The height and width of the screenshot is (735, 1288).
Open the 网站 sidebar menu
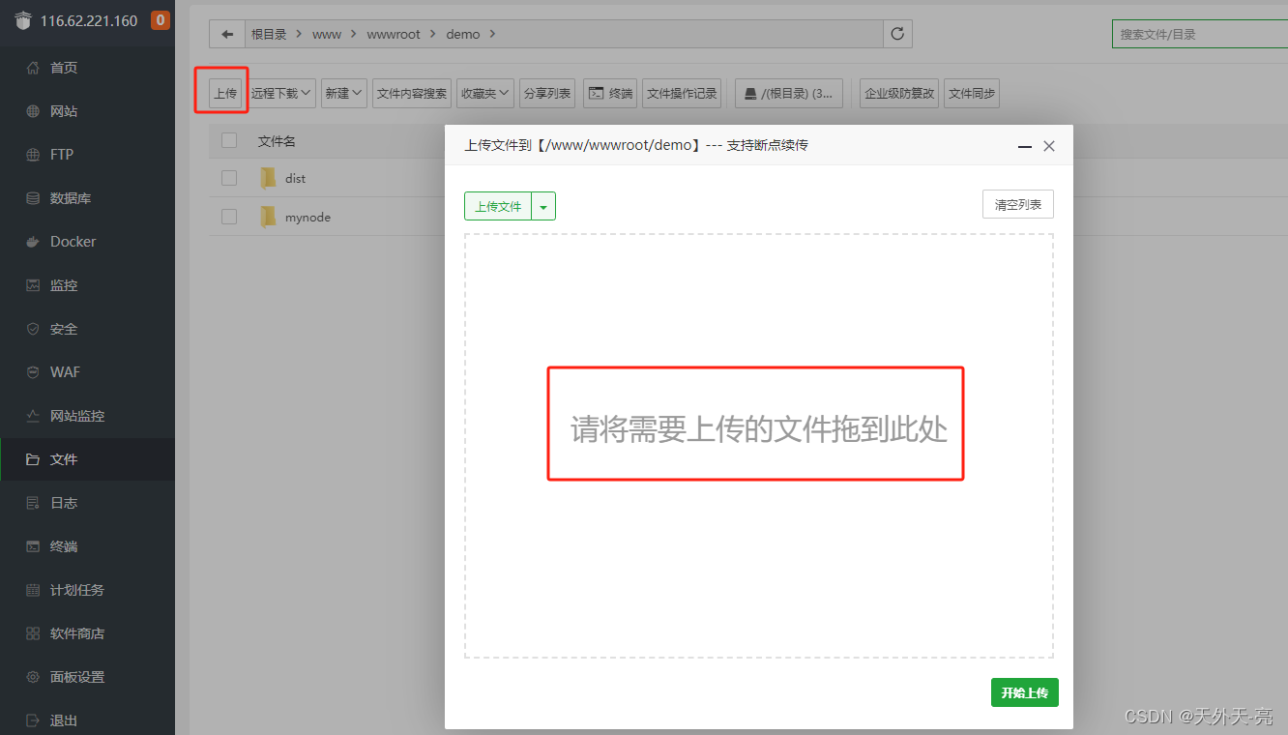pyautogui.click(x=87, y=111)
